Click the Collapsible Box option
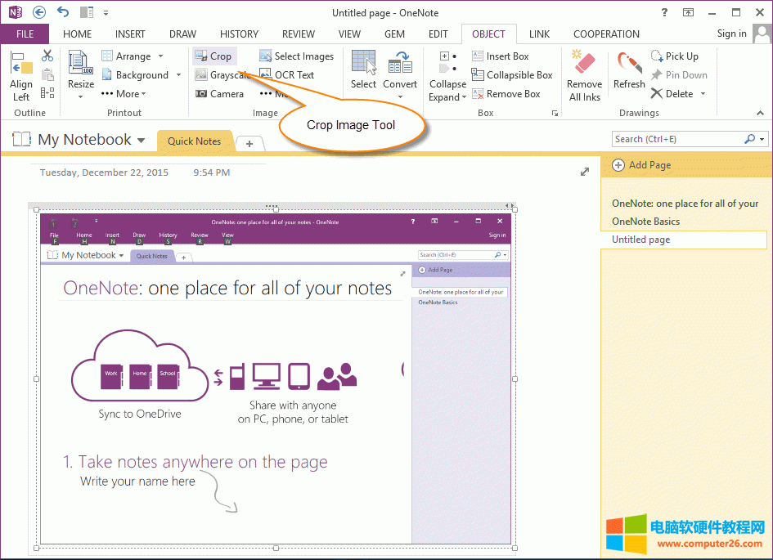The image size is (773, 560). click(x=512, y=75)
